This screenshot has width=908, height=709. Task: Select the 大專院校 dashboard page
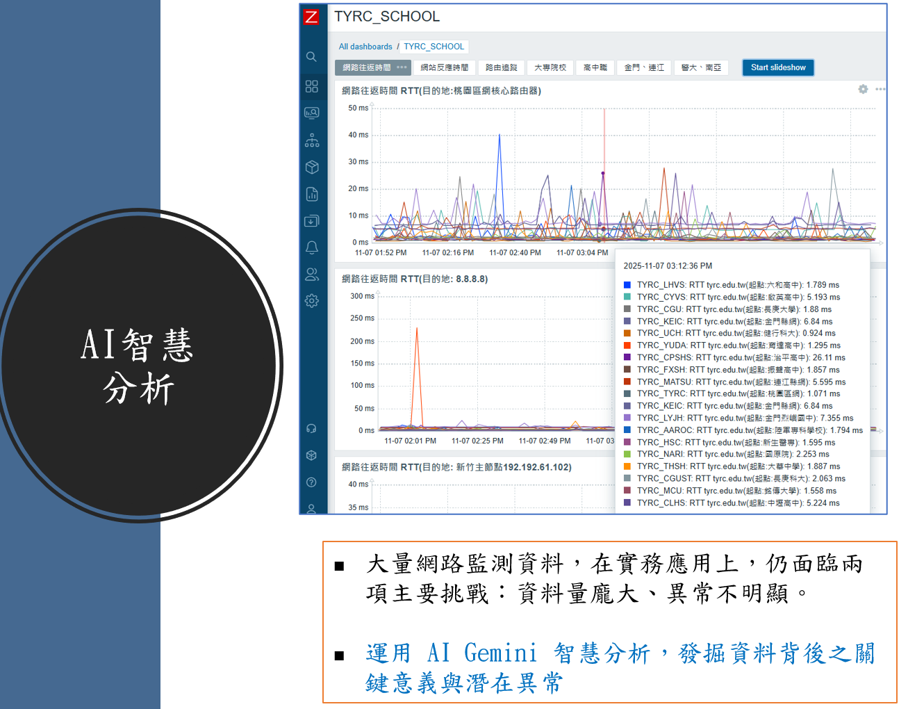550,67
